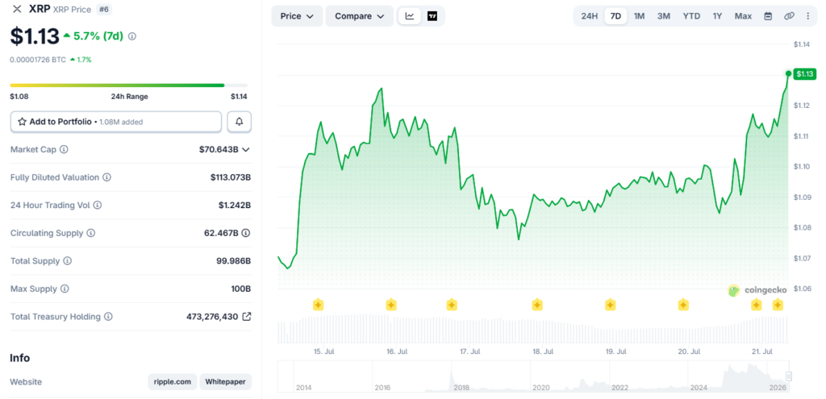
Task: Open the ripple.com website link
Action: click(173, 381)
